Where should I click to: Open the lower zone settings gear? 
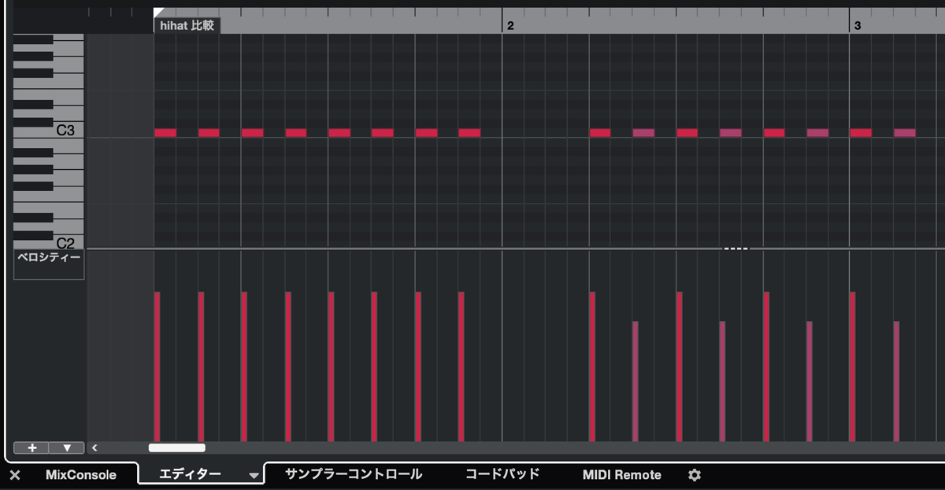694,475
